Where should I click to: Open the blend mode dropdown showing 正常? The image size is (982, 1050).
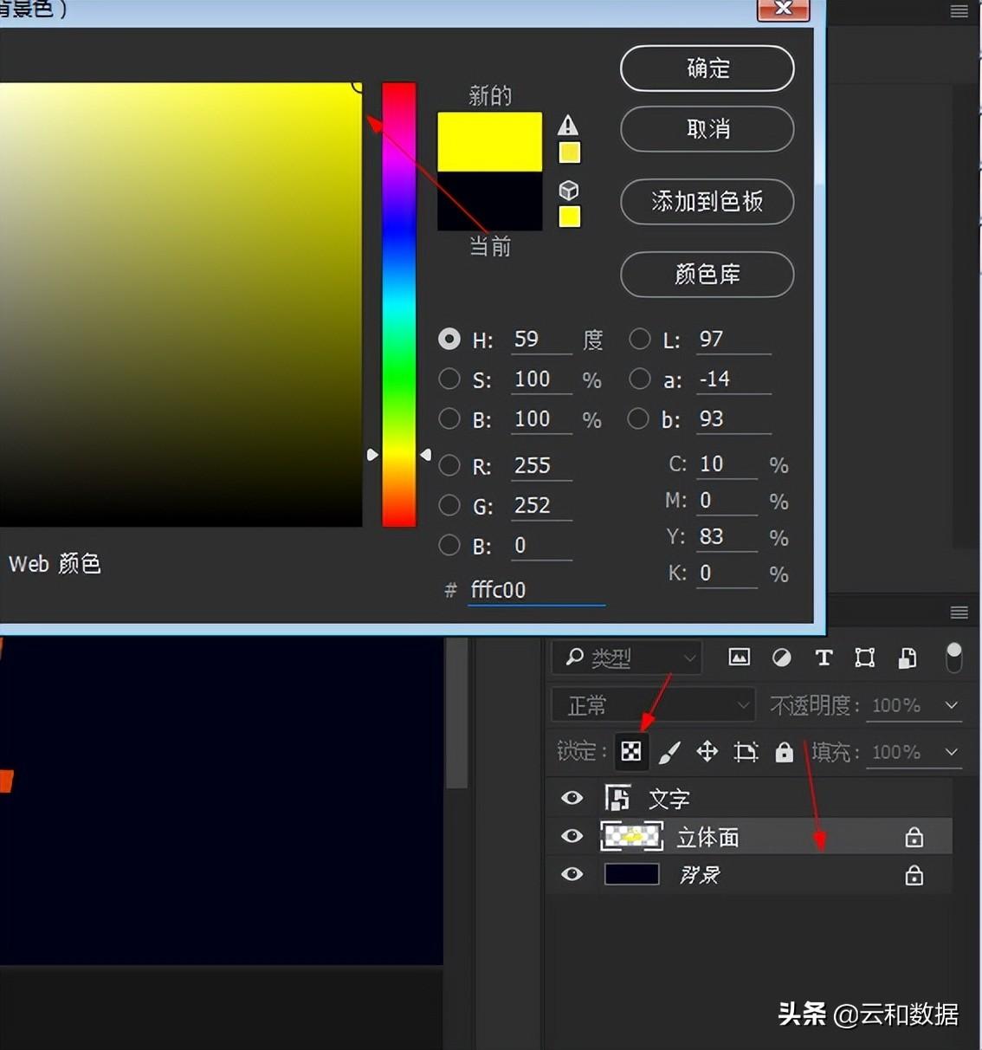654,705
